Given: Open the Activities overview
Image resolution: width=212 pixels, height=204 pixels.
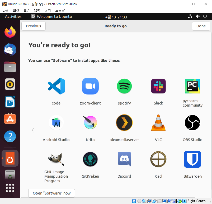Looking at the screenshot, I should coord(13,16).
